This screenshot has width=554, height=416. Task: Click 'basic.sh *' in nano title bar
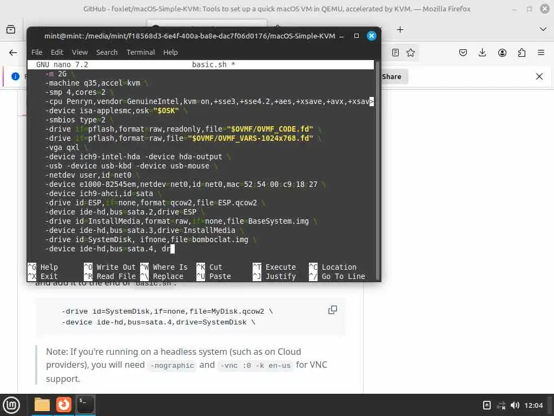[213, 64]
